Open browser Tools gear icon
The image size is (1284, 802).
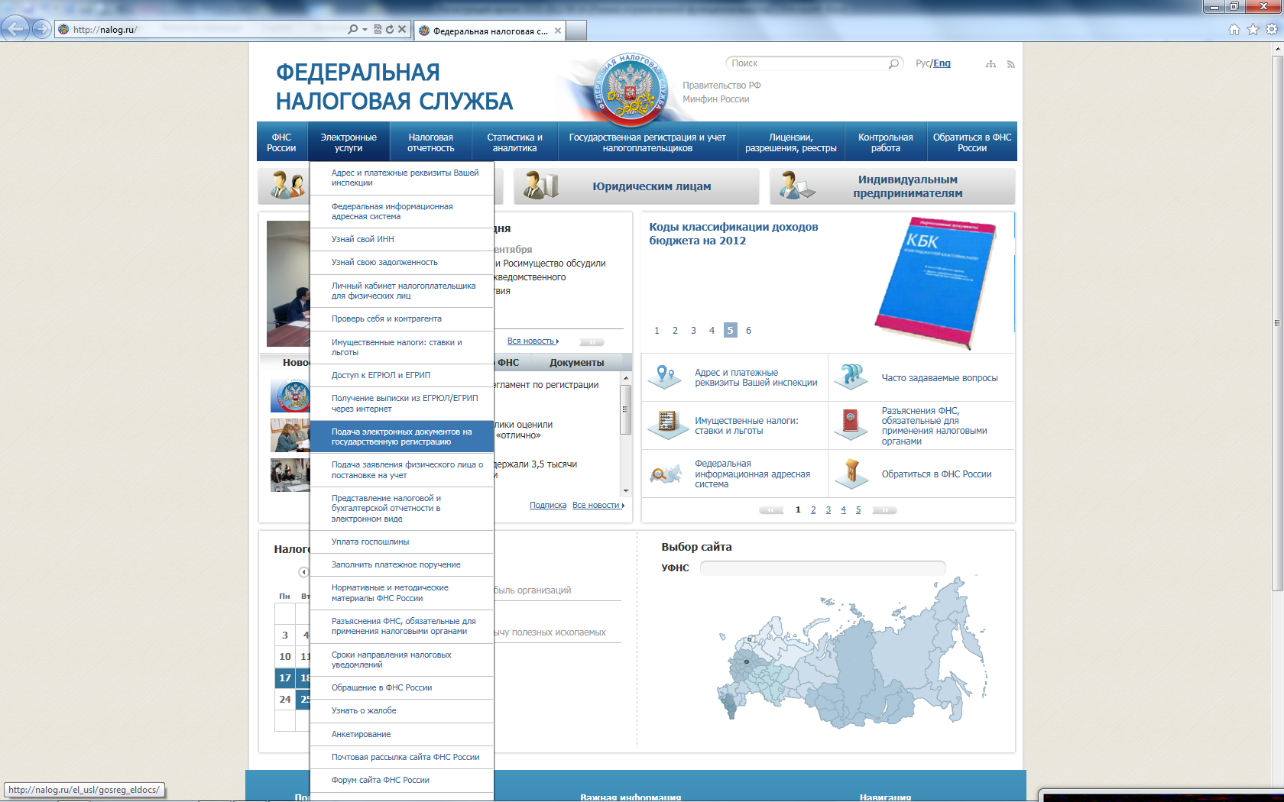[x=1272, y=29]
